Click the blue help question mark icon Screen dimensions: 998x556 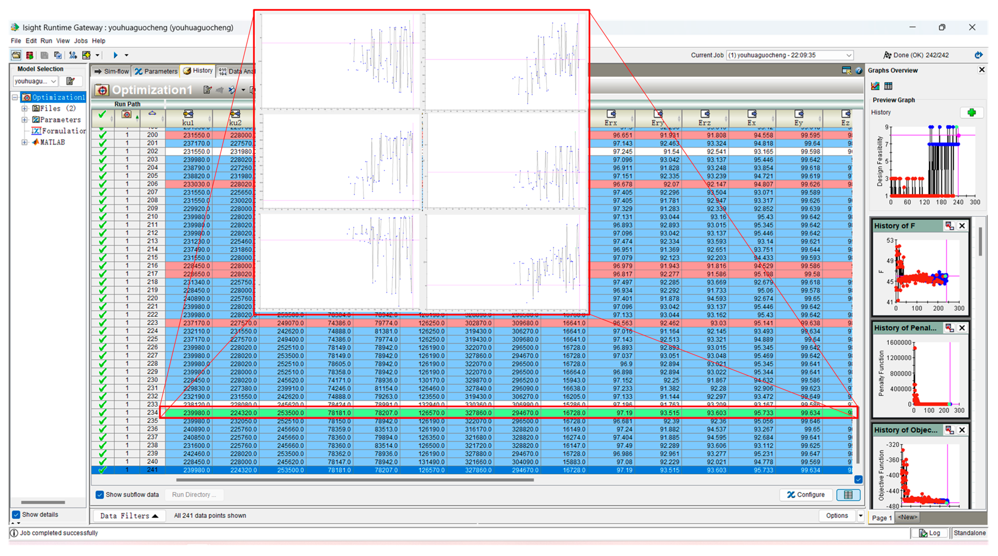[859, 70]
